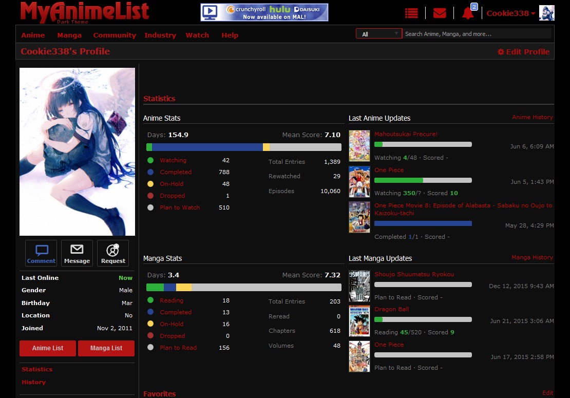Click the Cookie338 avatar picture
This screenshot has width=570, height=398.
[x=547, y=12]
